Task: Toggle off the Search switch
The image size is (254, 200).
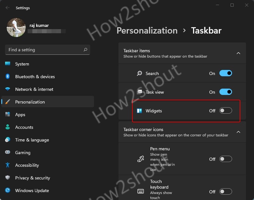Action: coord(225,73)
